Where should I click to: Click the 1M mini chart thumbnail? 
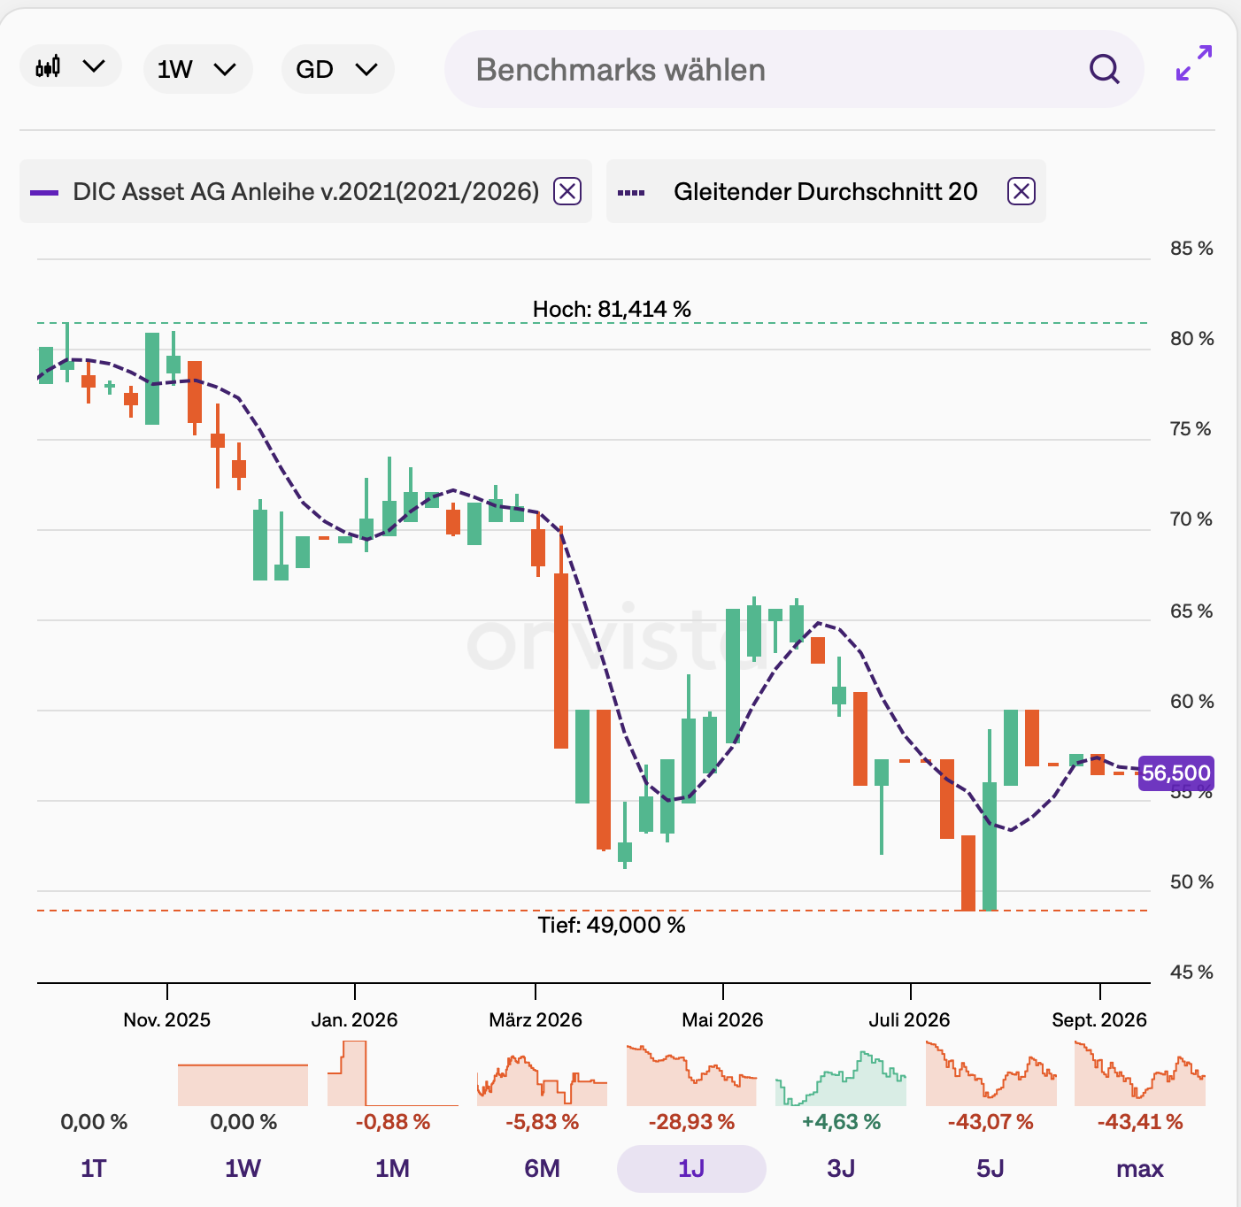click(x=393, y=1073)
